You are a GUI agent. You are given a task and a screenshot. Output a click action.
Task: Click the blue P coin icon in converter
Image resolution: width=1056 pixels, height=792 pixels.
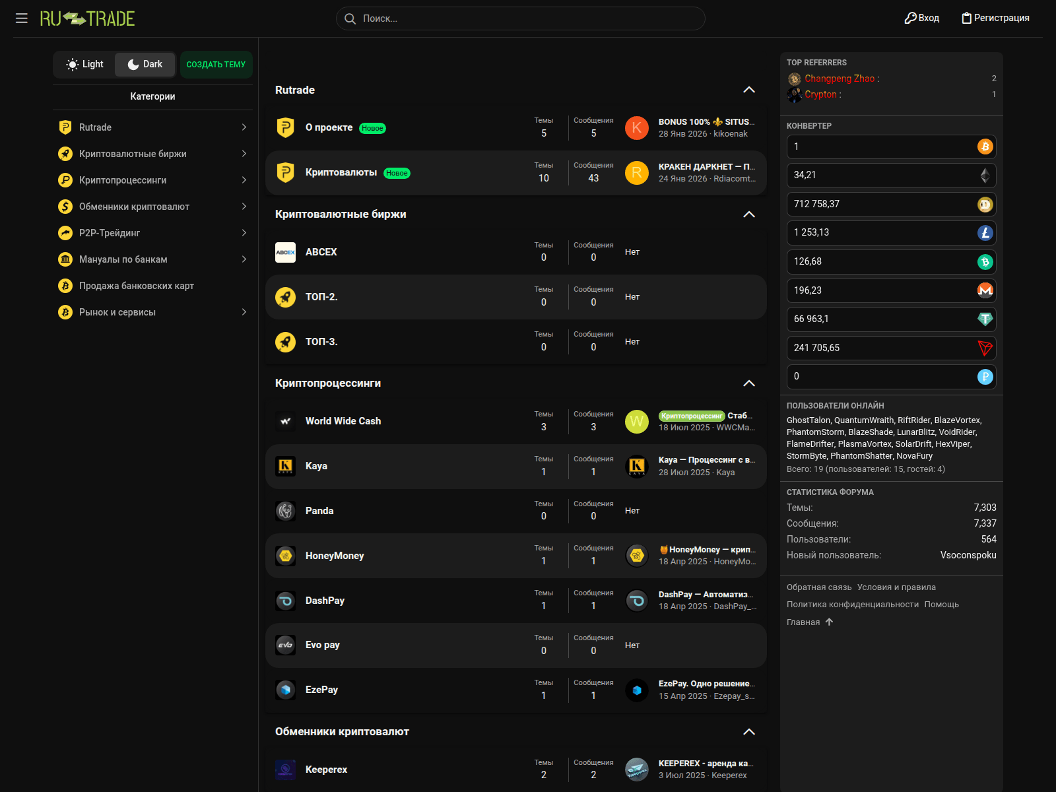985,376
